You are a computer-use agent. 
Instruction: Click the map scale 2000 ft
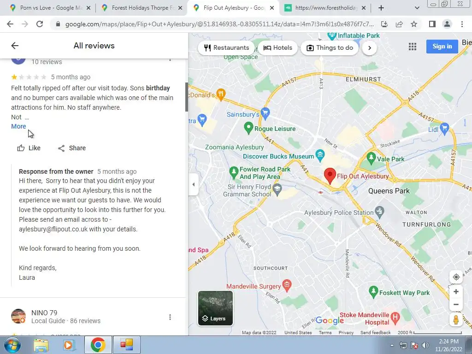(x=430, y=333)
